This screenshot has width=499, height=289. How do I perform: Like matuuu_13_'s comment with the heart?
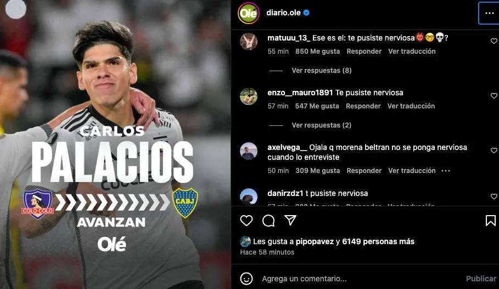[494, 41]
